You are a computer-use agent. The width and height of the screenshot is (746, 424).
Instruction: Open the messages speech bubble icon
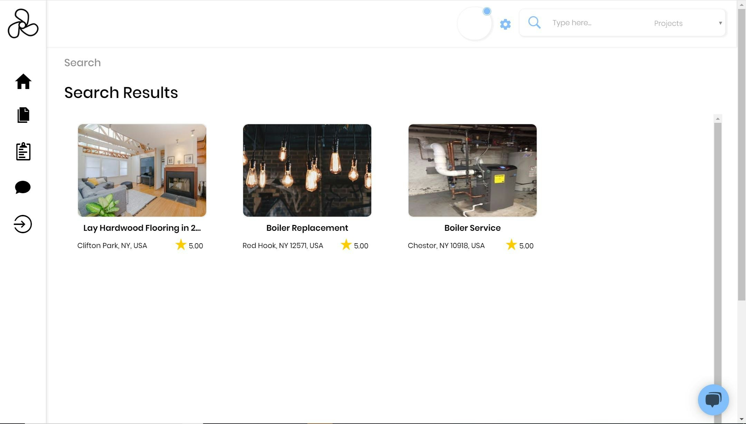pyautogui.click(x=23, y=187)
